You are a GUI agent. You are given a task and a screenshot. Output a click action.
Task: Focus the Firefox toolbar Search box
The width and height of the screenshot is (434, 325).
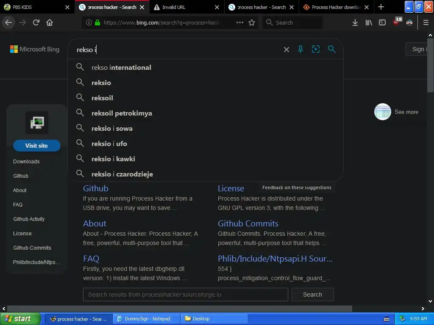click(292, 22)
